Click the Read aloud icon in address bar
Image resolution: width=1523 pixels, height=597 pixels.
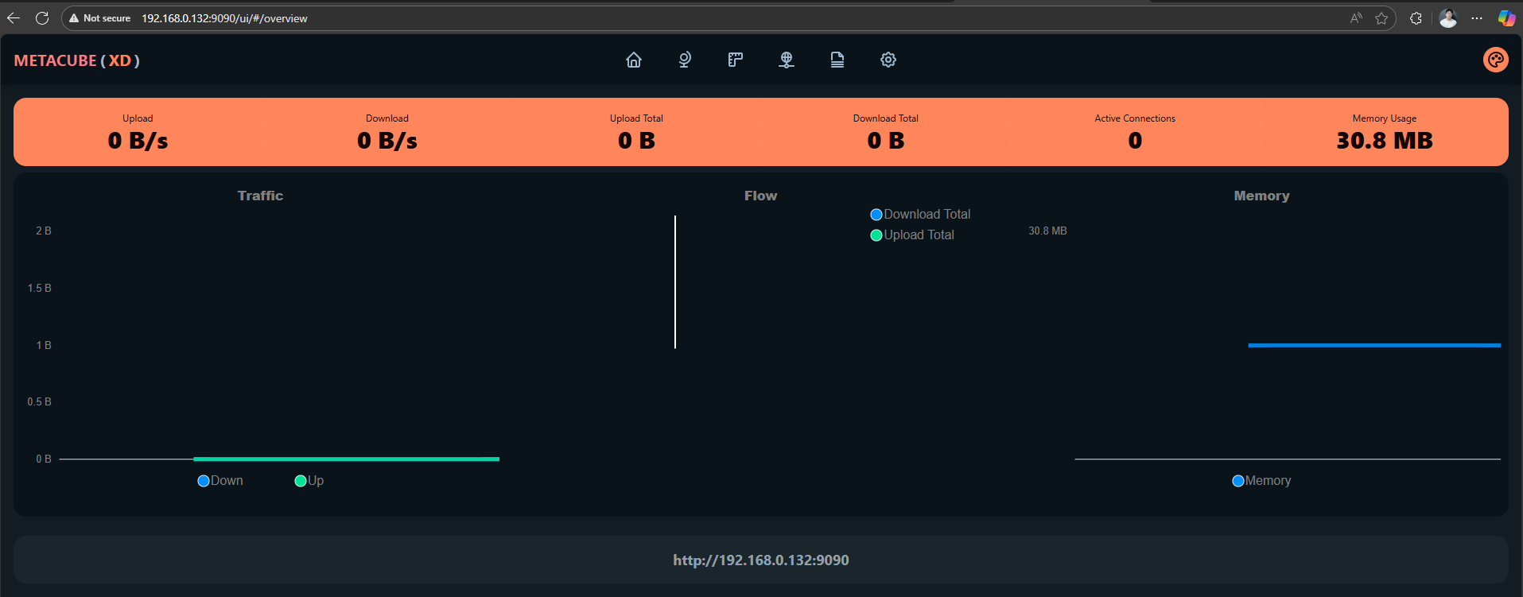(x=1356, y=18)
